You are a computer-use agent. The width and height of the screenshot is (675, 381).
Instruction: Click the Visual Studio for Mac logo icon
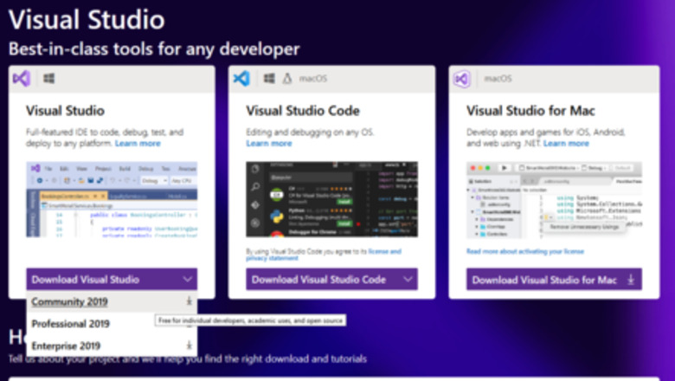pyautogui.click(x=462, y=79)
